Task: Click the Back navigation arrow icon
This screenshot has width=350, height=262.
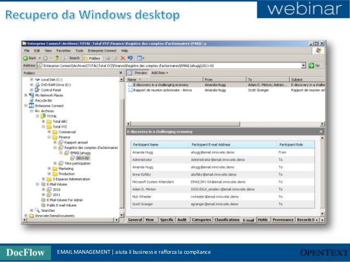Action: pos(26,58)
